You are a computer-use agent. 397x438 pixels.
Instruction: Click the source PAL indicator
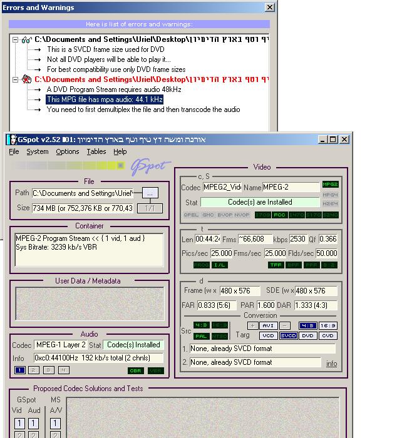pyautogui.click(x=201, y=336)
